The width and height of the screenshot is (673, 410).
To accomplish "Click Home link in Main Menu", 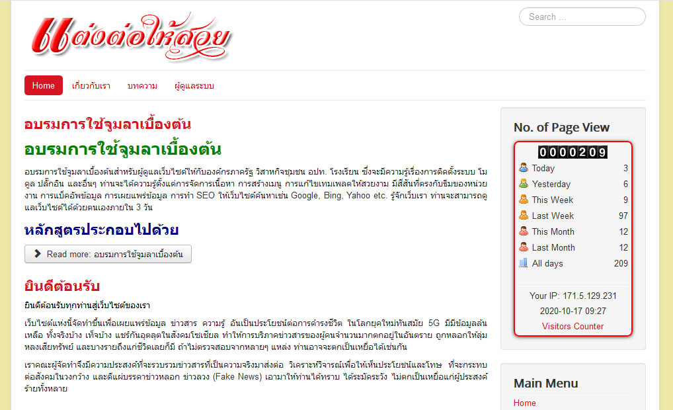I will (x=525, y=403).
